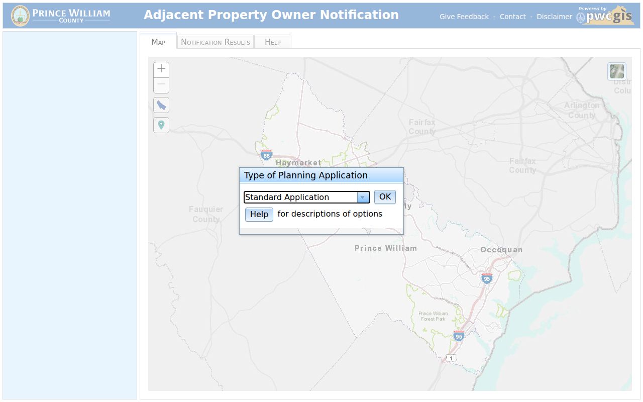
Task: Zoom to county extent icon
Action: click(161, 105)
